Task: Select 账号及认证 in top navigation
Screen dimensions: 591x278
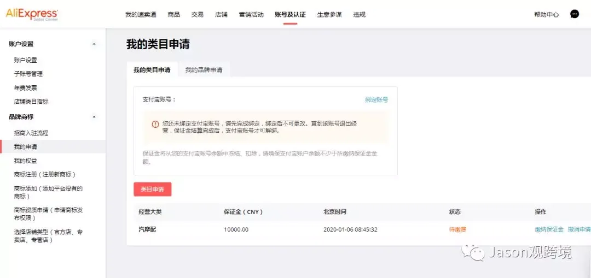Action: coord(290,15)
